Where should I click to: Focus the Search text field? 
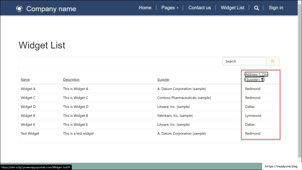coord(244,61)
